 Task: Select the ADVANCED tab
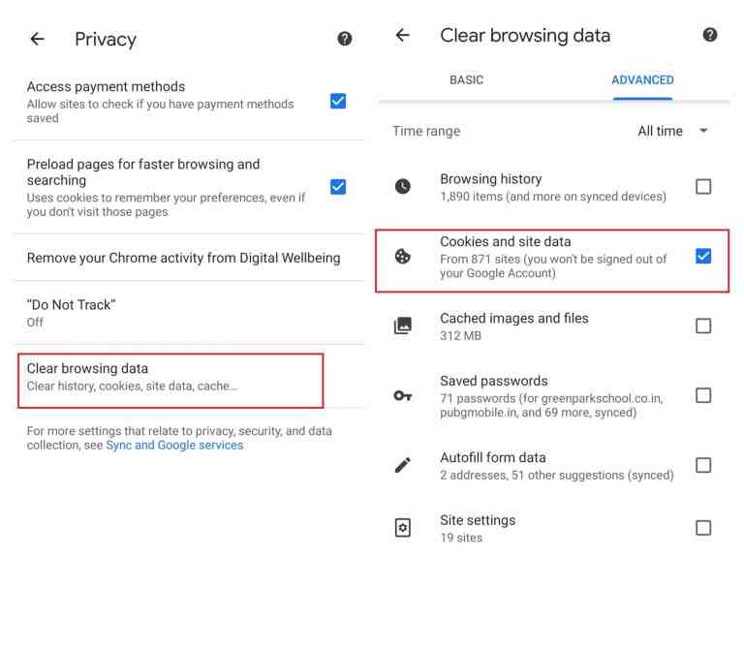click(642, 79)
